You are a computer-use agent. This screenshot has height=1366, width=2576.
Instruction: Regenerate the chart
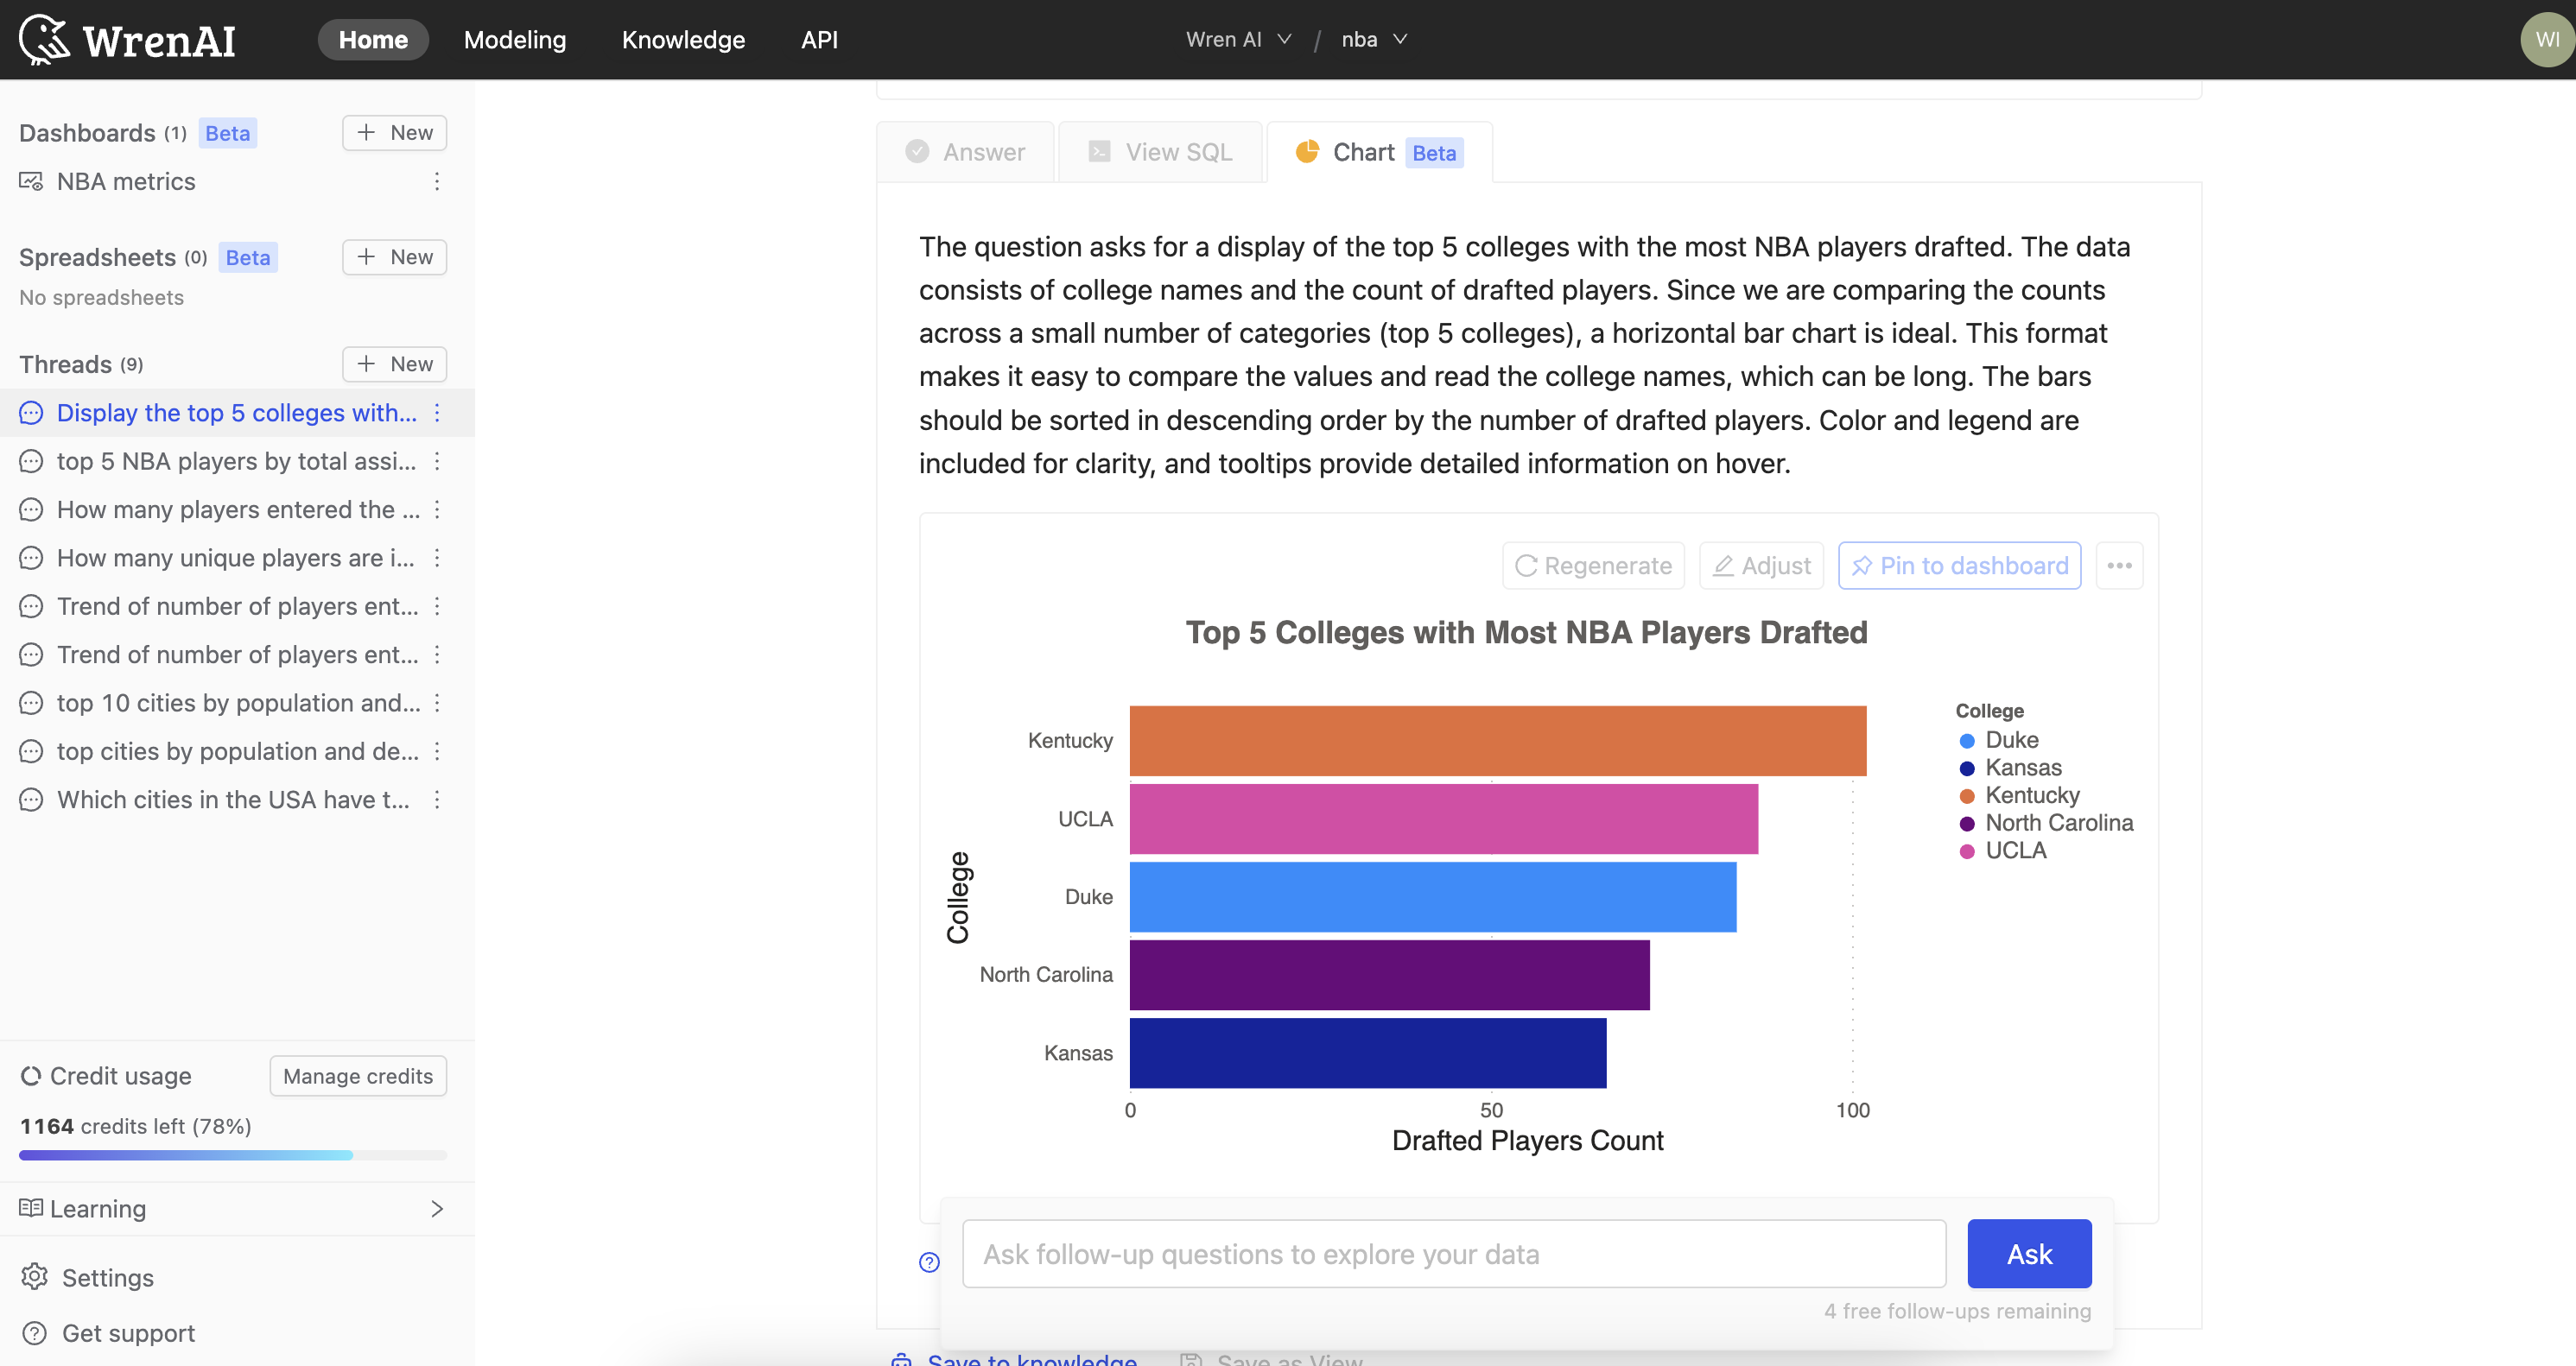click(1593, 566)
